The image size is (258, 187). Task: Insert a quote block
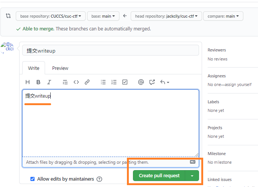pyautogui.click(x=65, y=82)
